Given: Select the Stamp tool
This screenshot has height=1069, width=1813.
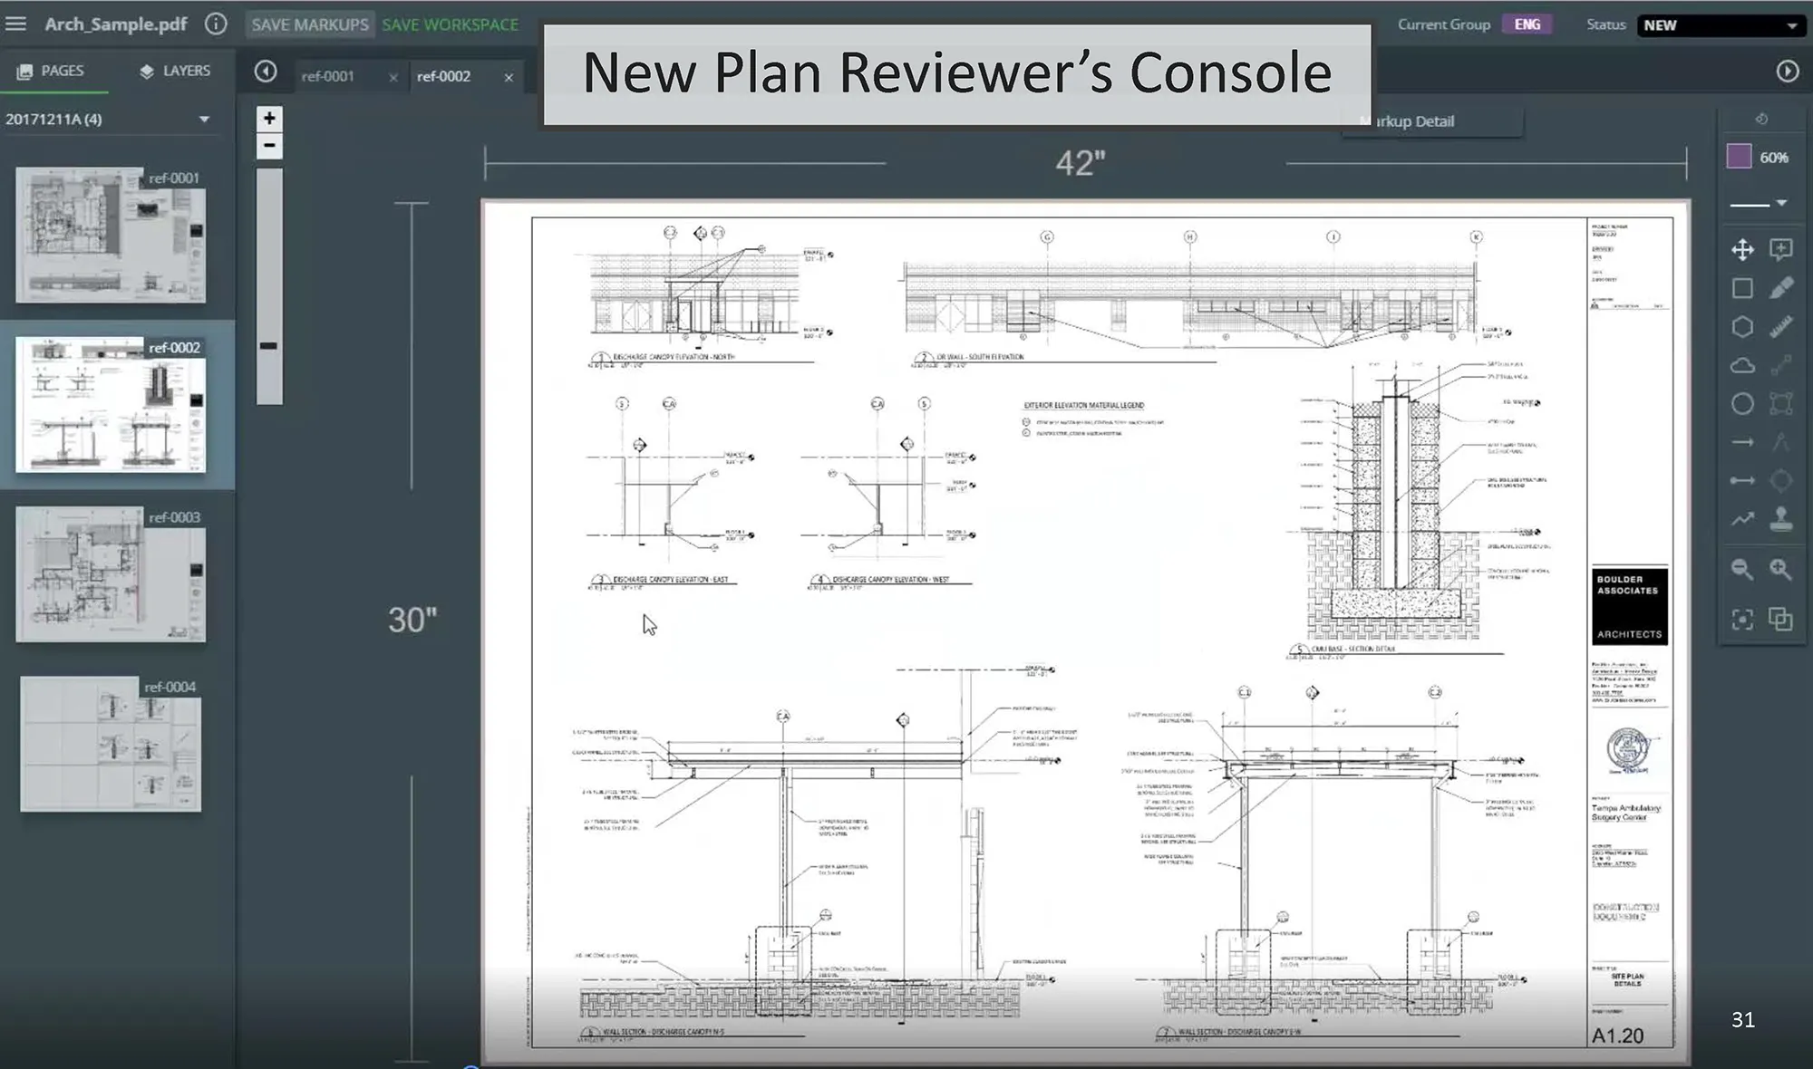Looking at the screenshot, I should coord(1783,519).
